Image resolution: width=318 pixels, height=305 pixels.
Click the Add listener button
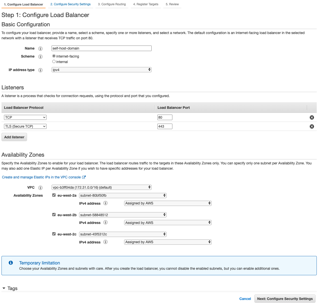pyautogui.click(x=14, y=137)
